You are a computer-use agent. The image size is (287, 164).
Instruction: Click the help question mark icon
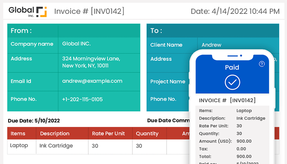262,64
